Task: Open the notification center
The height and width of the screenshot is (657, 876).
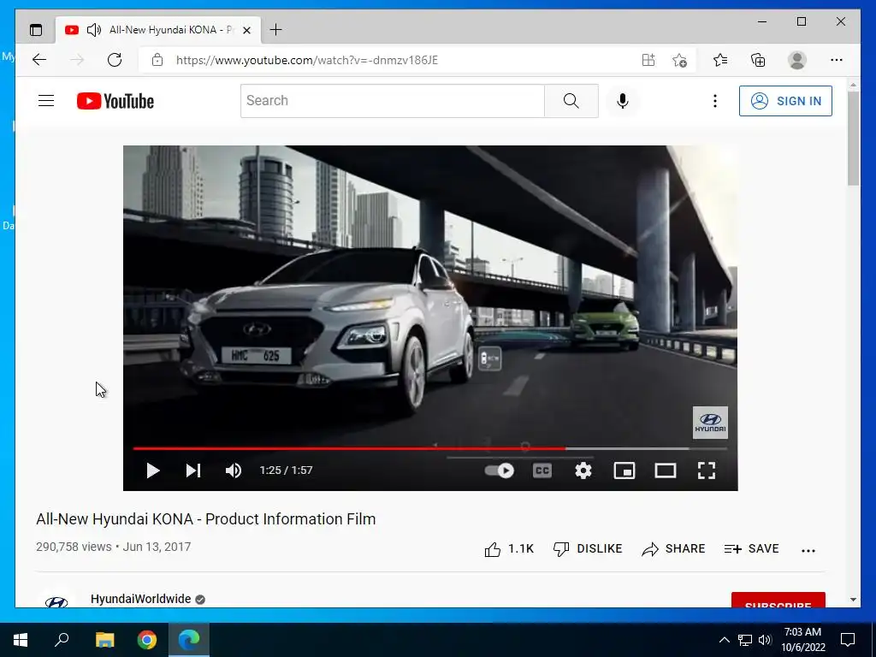Action: click(848, 640)
